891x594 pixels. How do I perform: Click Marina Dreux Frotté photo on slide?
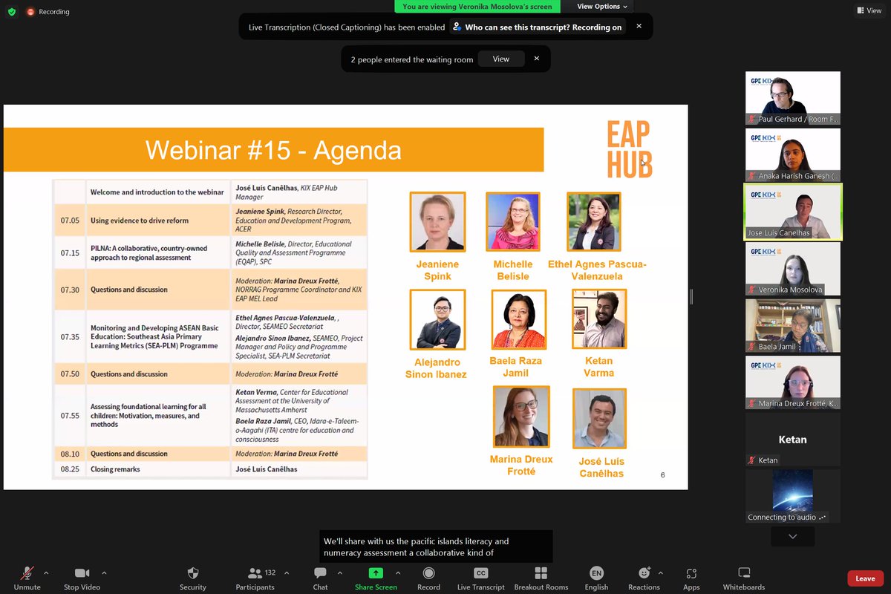tap(521, 416)
